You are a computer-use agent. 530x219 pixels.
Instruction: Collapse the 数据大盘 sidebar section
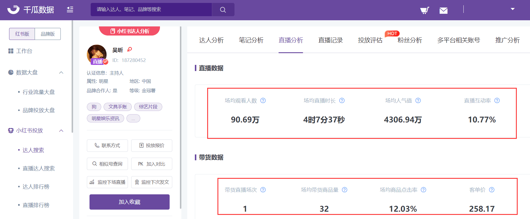[x=61, y=73]
